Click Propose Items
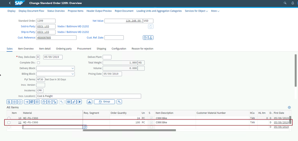The width and height of the screenshot is (298, 141). click(x=76, y=11)
